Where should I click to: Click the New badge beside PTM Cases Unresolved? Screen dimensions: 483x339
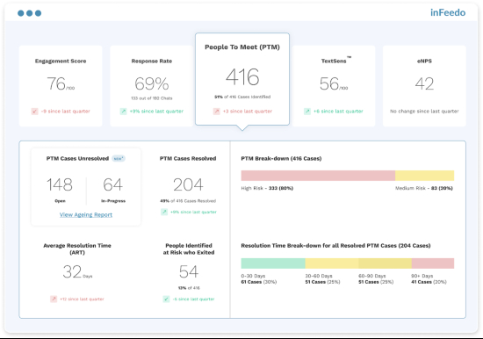coord(119,158)
